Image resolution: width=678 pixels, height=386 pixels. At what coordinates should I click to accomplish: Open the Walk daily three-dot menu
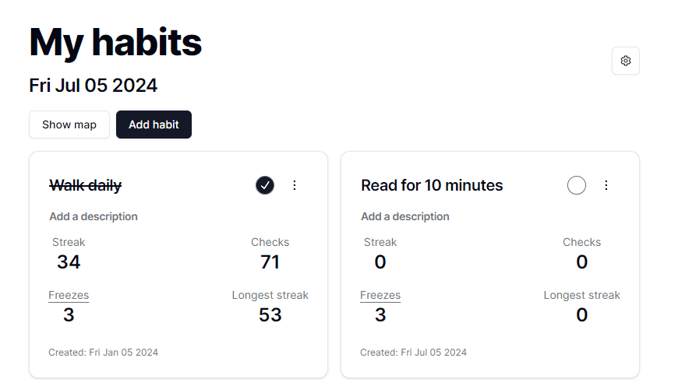coord(295,185)
